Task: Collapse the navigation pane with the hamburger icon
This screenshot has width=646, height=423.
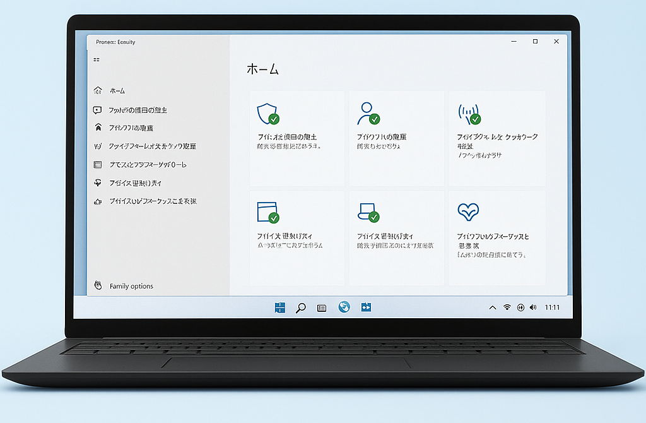Action: (95, 59)
